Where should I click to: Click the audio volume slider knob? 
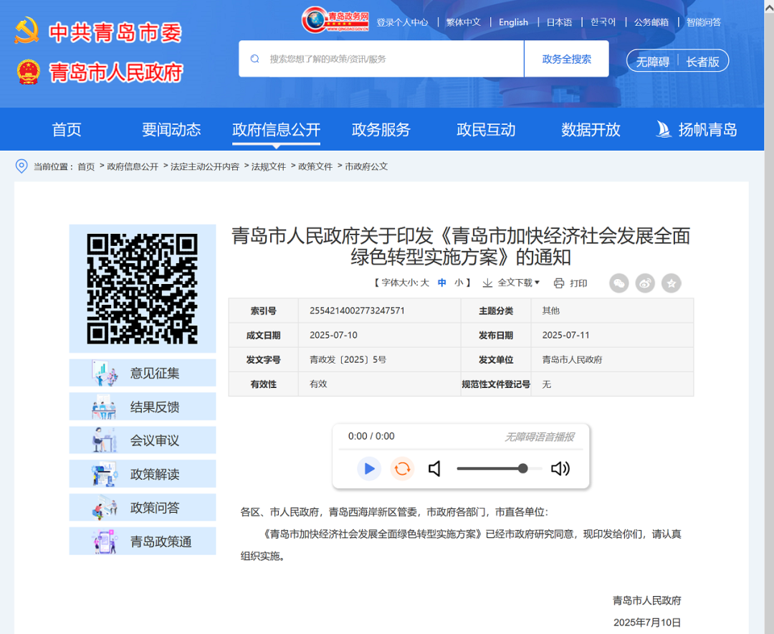(523, 468)
